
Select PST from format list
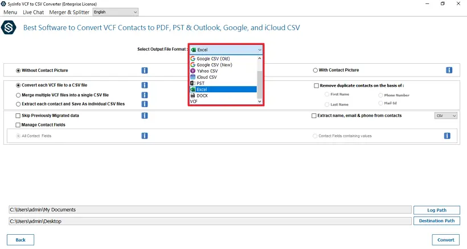[223, 83]
